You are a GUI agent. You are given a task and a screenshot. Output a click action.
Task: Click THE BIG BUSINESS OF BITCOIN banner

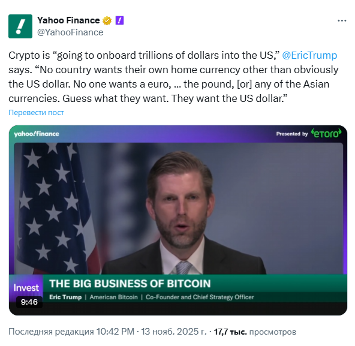click(130, 284)
